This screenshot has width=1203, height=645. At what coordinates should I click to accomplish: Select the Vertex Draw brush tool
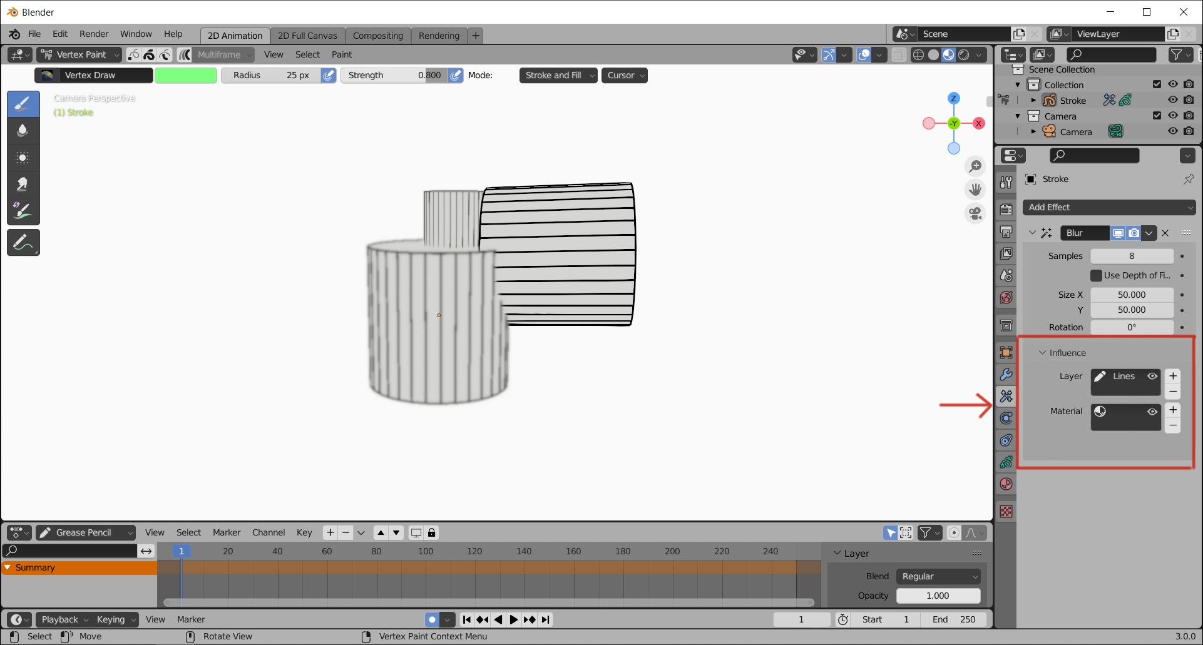[23, 103]
